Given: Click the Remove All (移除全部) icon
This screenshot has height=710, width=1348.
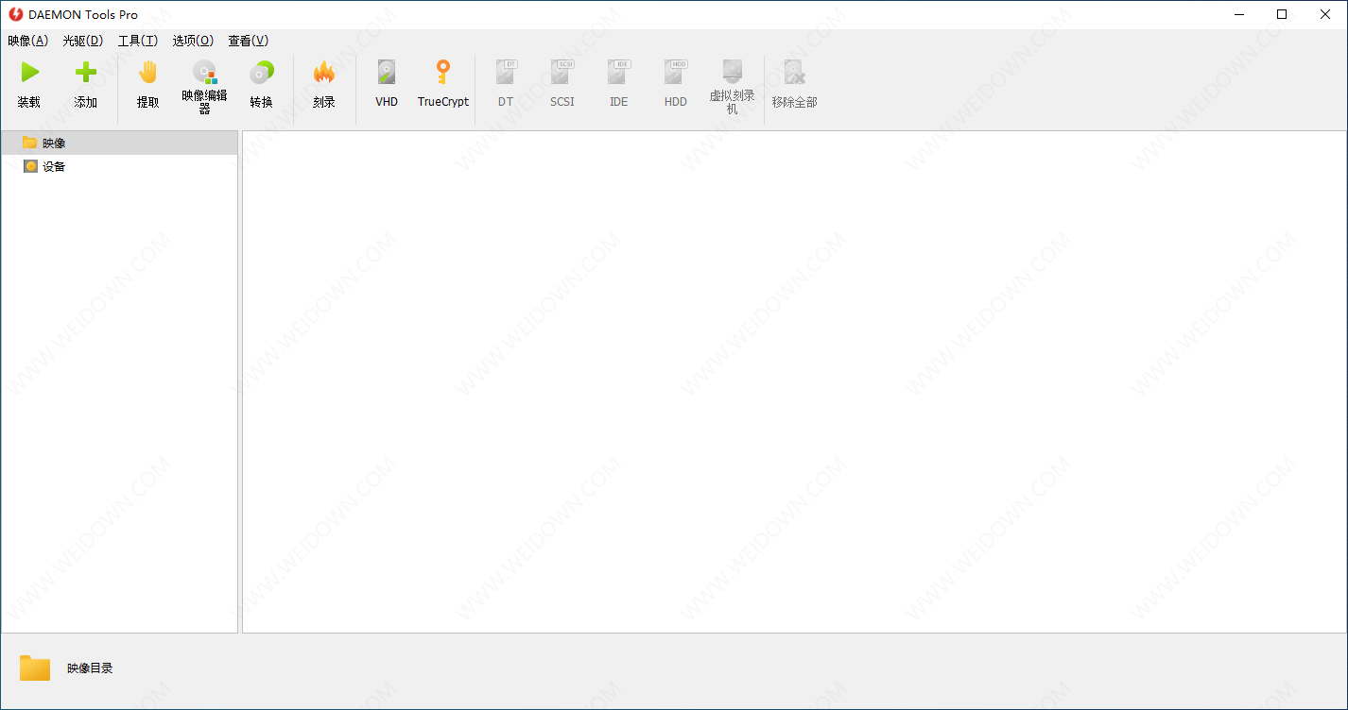Looking at the screenshot, I should (x=794, y=73).
